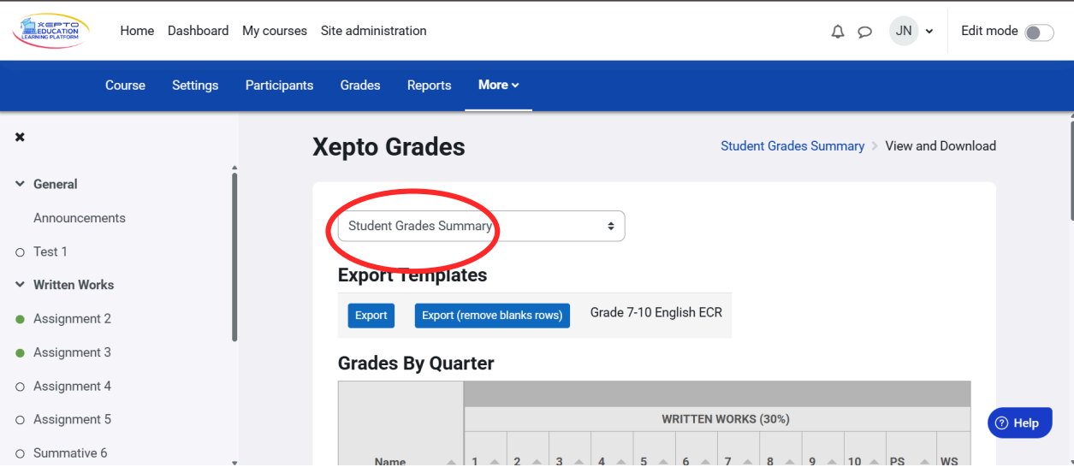
Task: Click the Grade 7-10 English ECR text
Action: (x=656, y=313)
